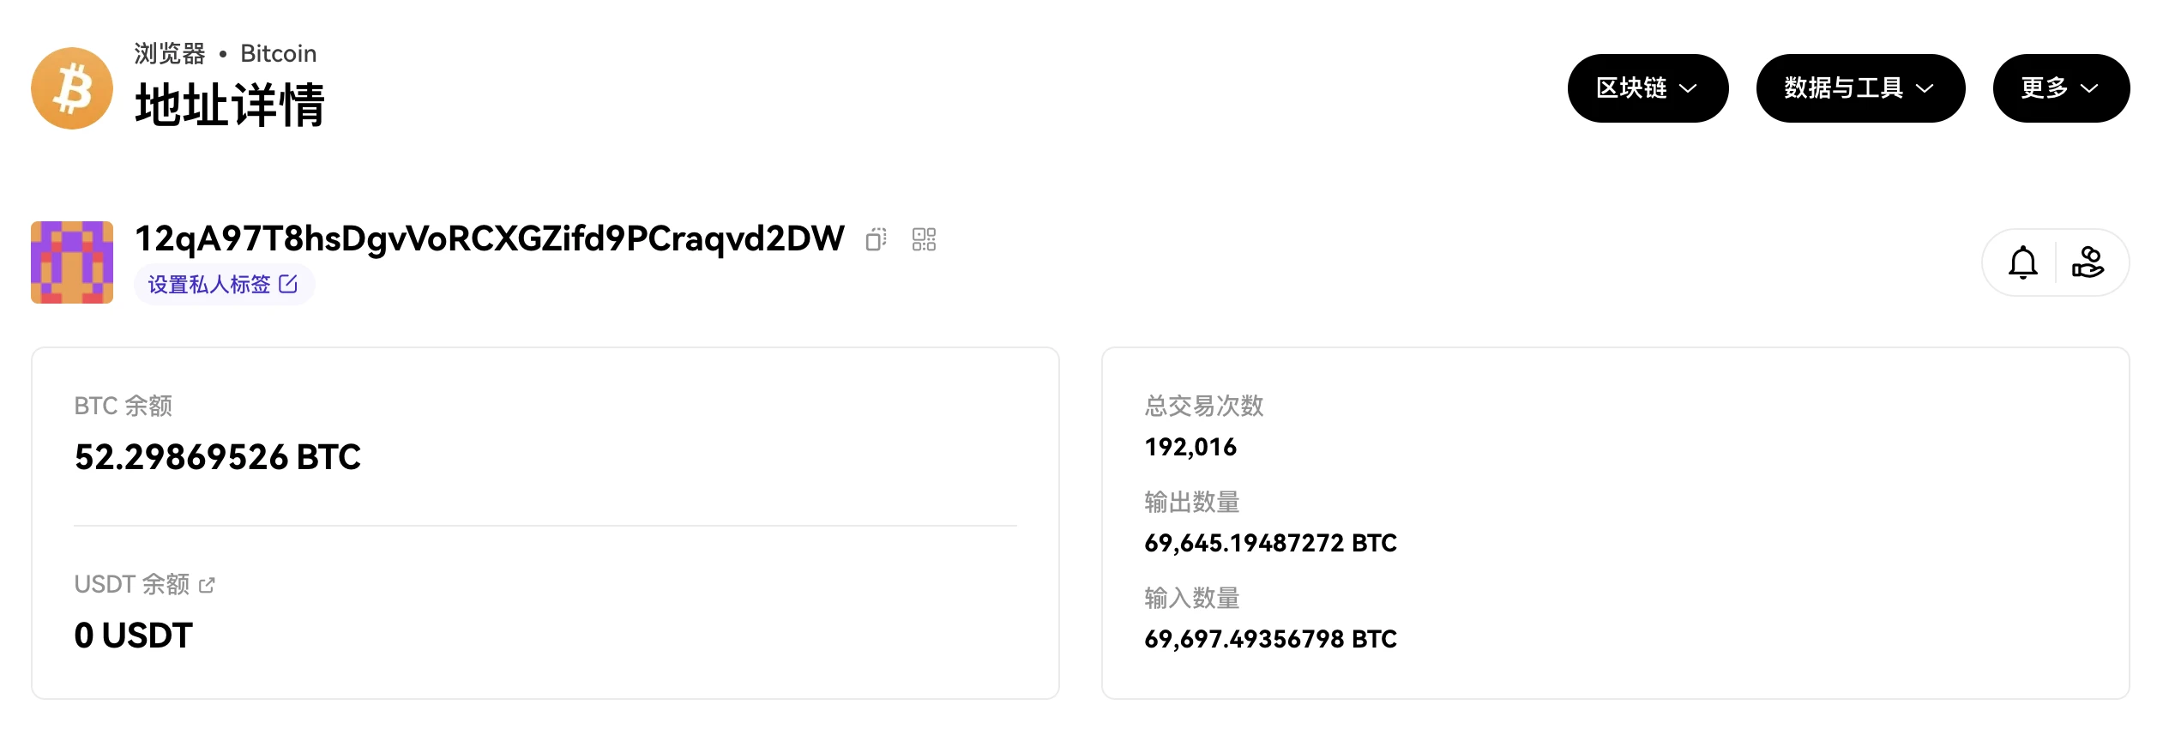The width and height of the screenshot is (2163, 729).
Task: Click the Bitcoin breadcrumb link
Action: (x=279, y=53)
